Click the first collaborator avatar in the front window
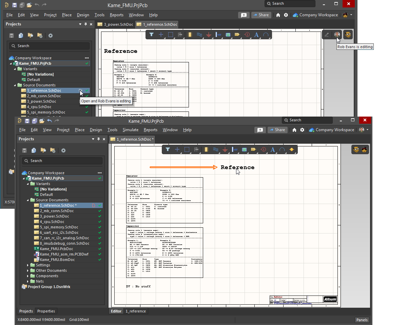407x325 pixels. [356, 149]
